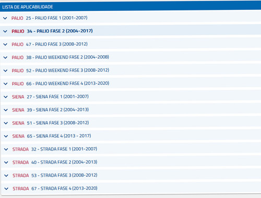Select 38 - PALIO WEEKEND FASE 2 entry
The height and width of the screenshot is (198, 261).
(67, 57)
